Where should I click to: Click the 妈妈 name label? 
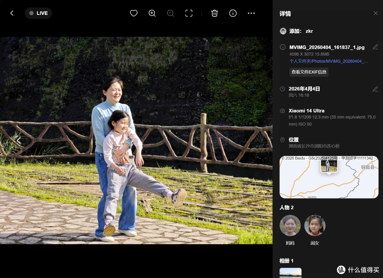(x=290, y=243)
